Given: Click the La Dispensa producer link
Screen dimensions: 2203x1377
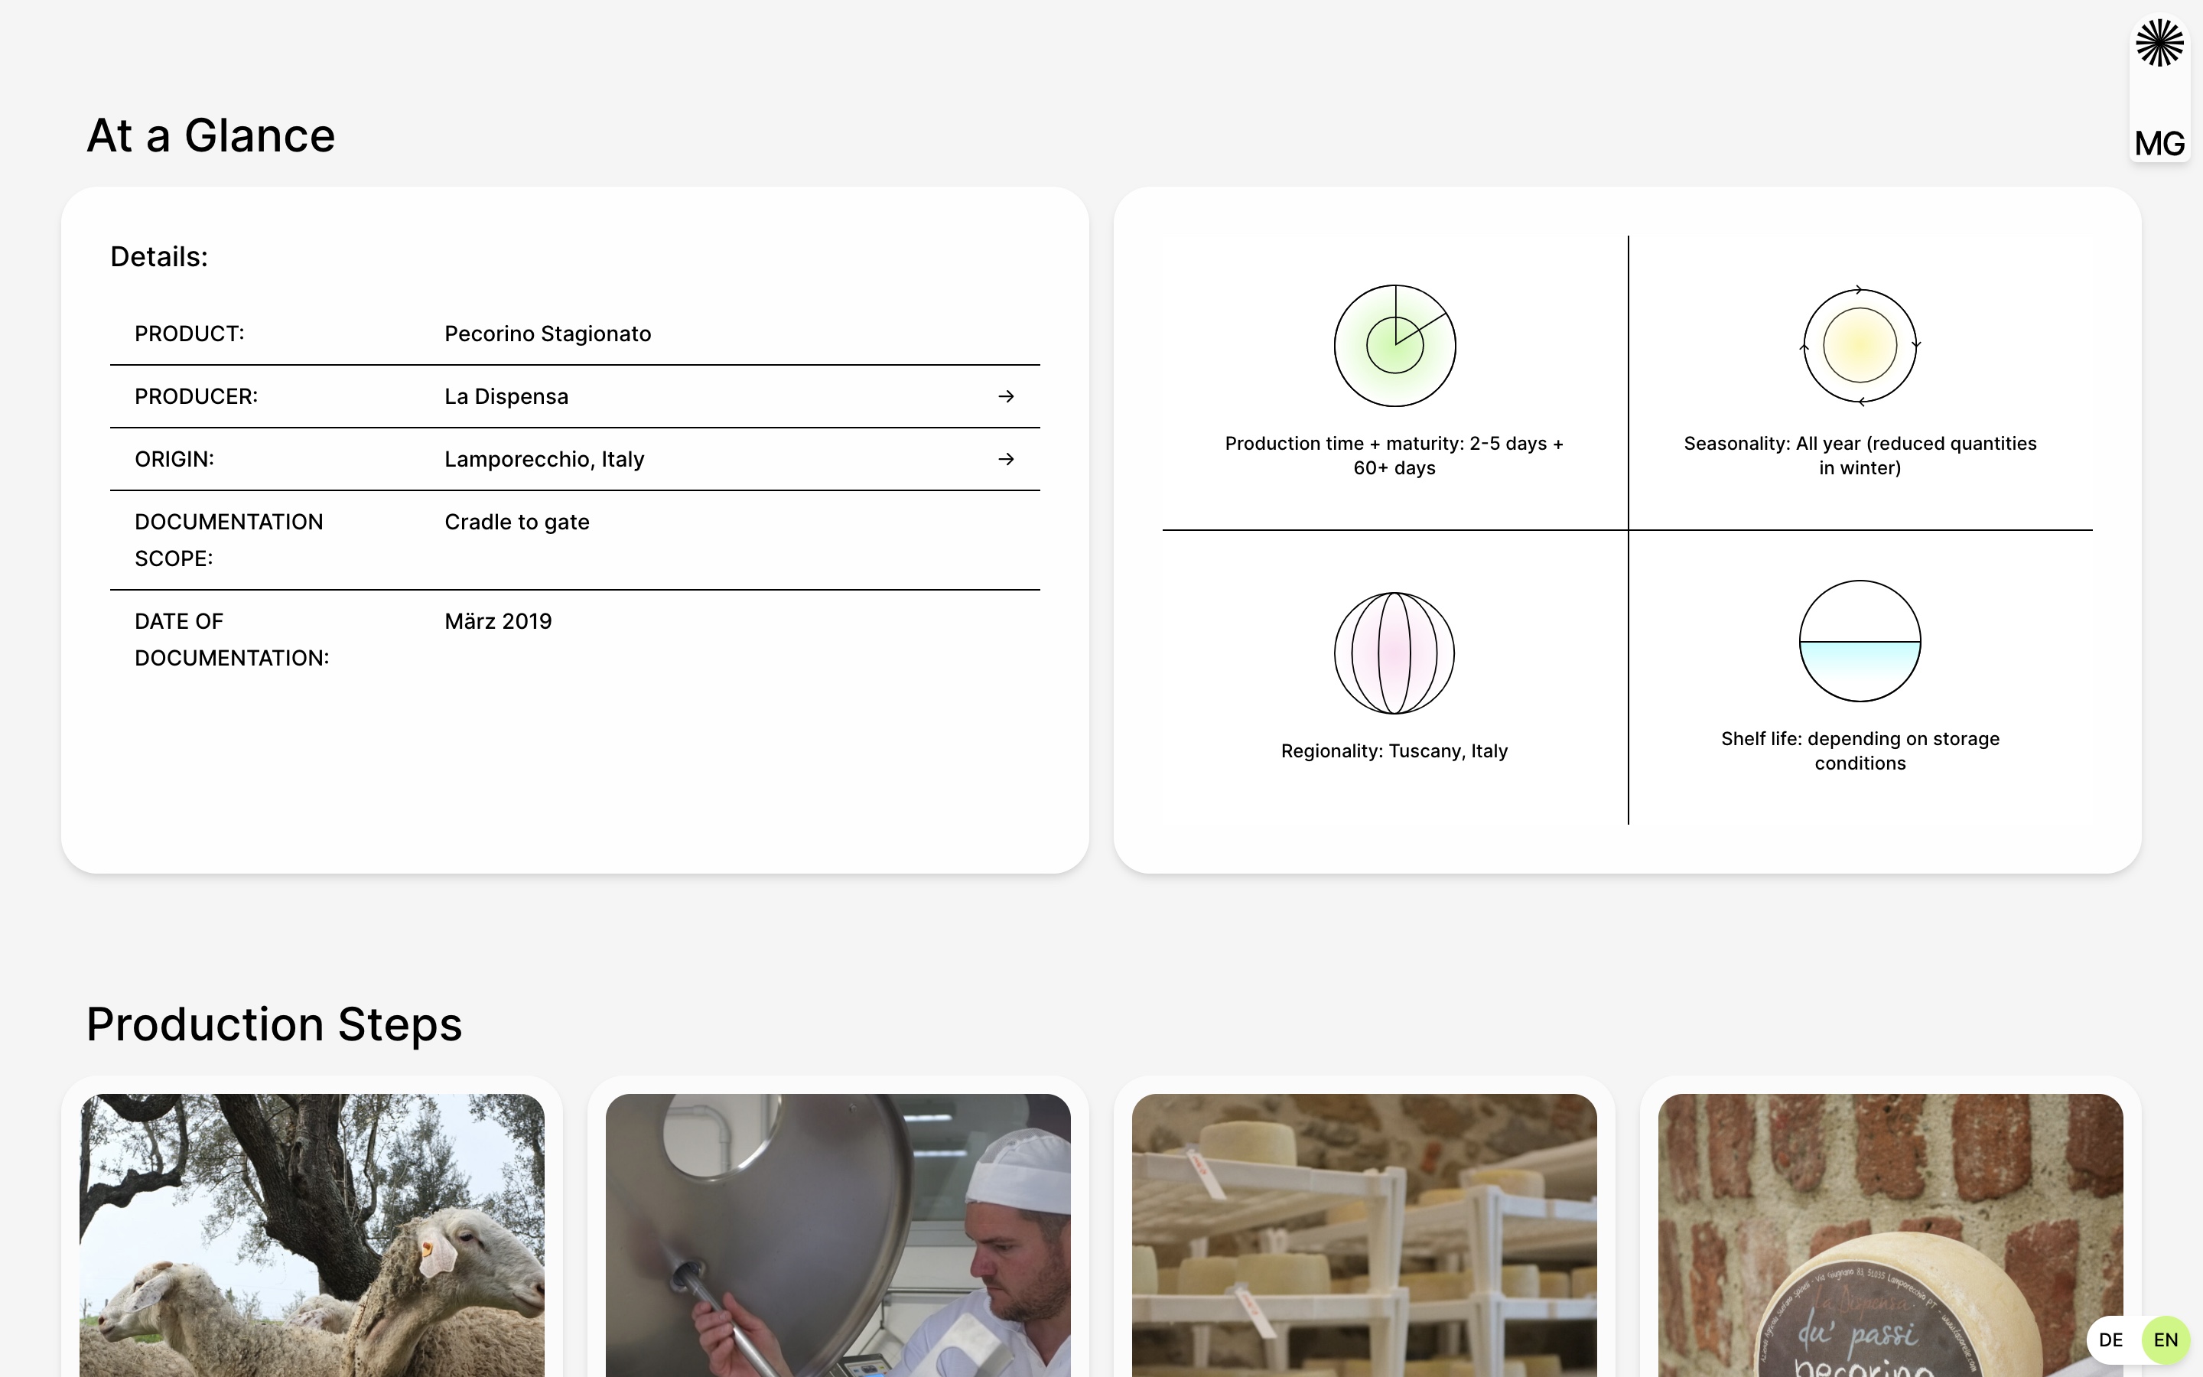Looking at the screenshot, I should pos(506,396).
